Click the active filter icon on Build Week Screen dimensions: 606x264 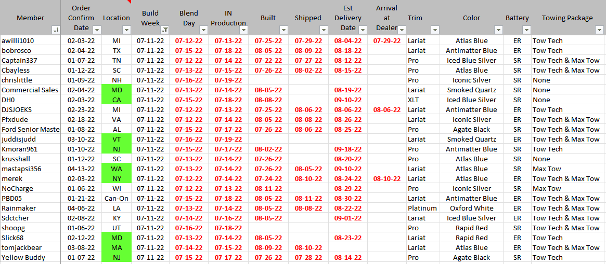pyautogui.click(x=164, y=30)
